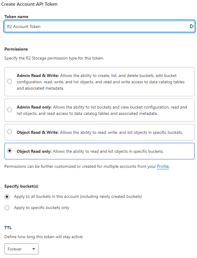Click the Object Read only radio button
This screenshot has height=258, width=197.
coord(10,151)
